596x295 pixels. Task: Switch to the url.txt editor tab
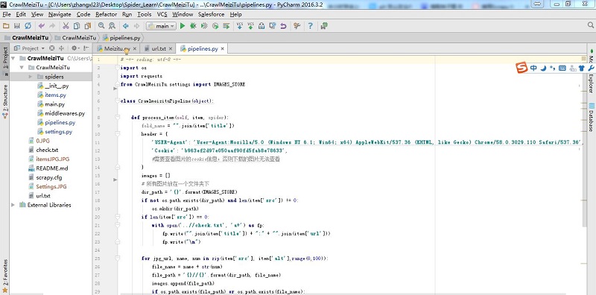[158, 48]
